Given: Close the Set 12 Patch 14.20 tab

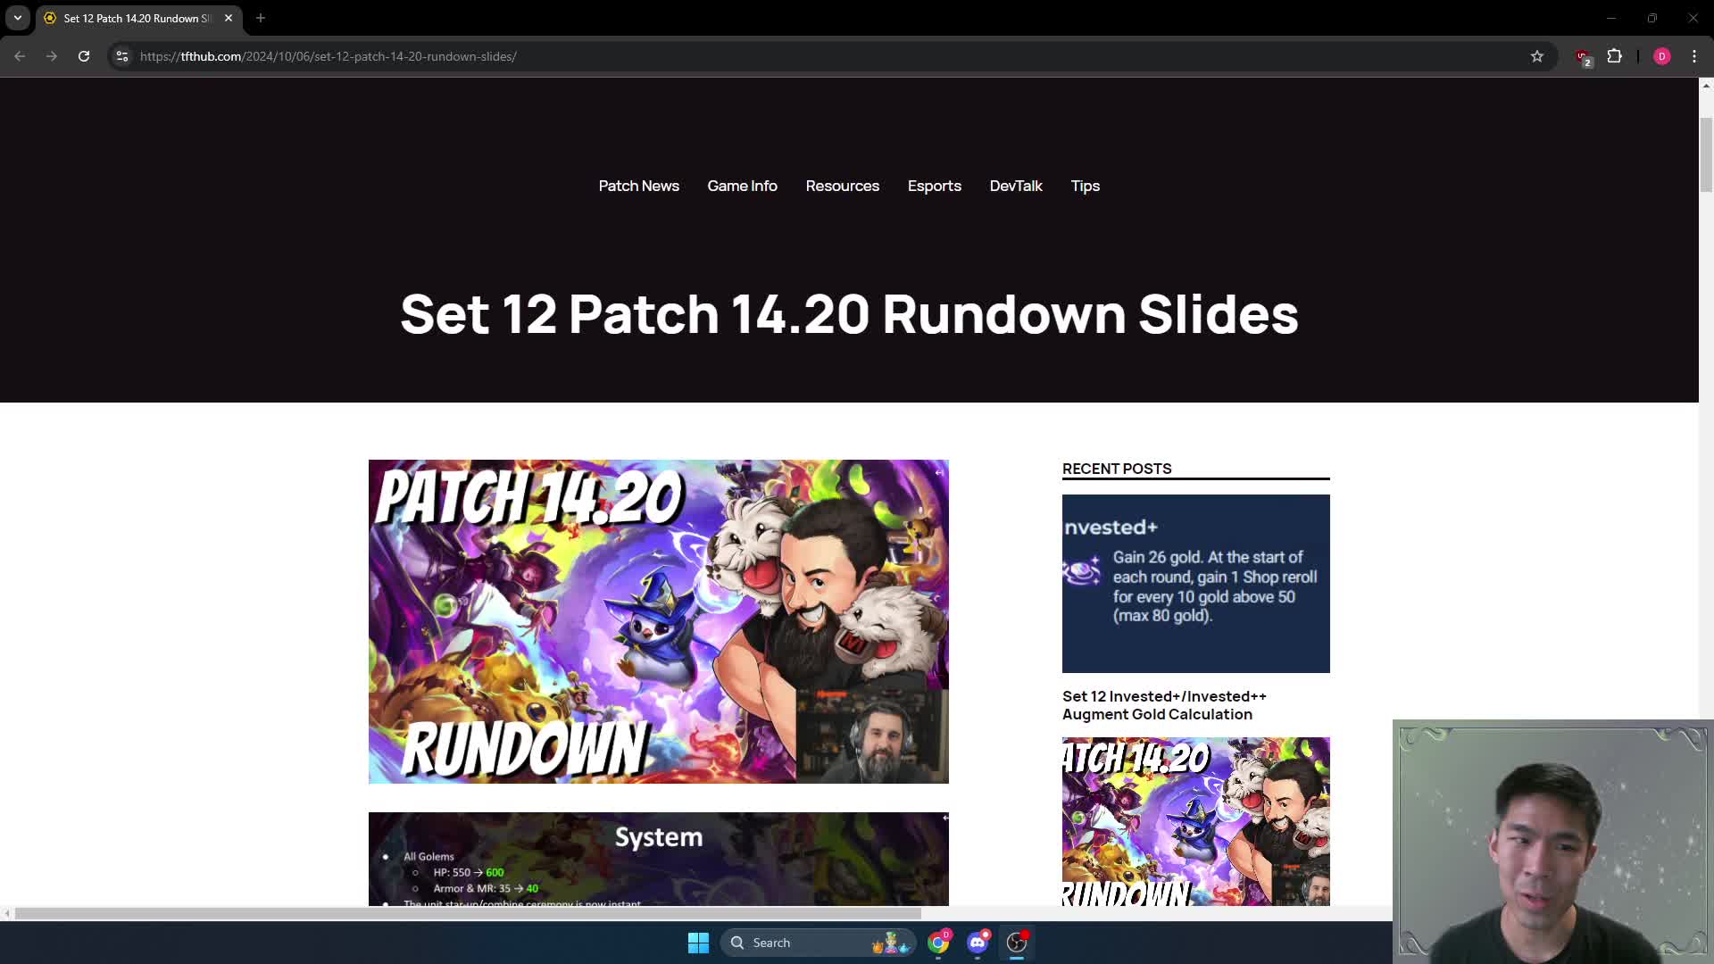Looking at the screenshot, I should (229, 18).
